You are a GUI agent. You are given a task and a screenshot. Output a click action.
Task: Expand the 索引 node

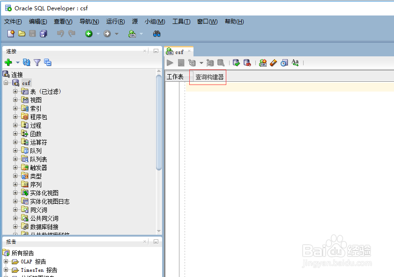coord(15,108)
